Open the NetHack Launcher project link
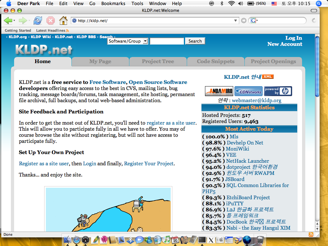328x246 pixels. pos(248,161)
